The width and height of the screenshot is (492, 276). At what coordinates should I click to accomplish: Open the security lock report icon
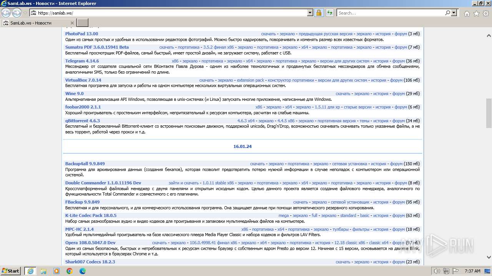(x=319, y=13)
